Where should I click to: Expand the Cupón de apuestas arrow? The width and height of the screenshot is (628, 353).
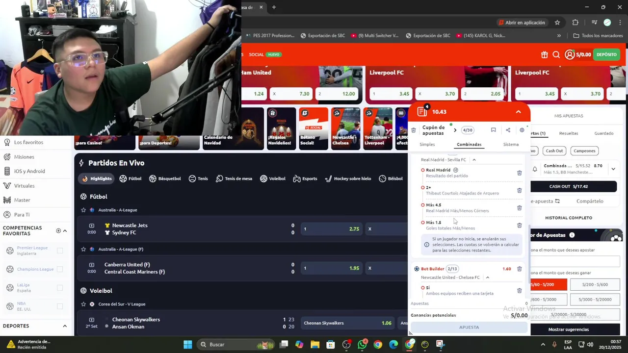click(455, 130)
